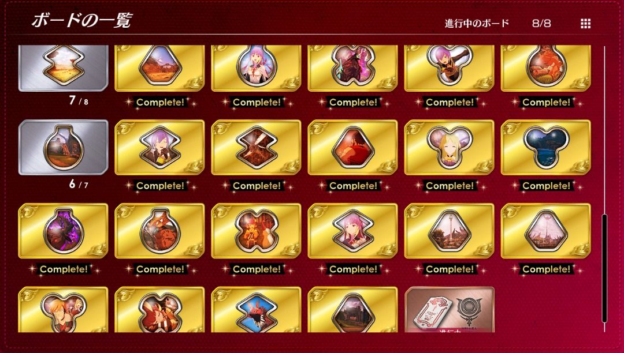Viewport: 624px width, 353px height.
Task: Toggle the grid view icon
Action: click(585, 24)
